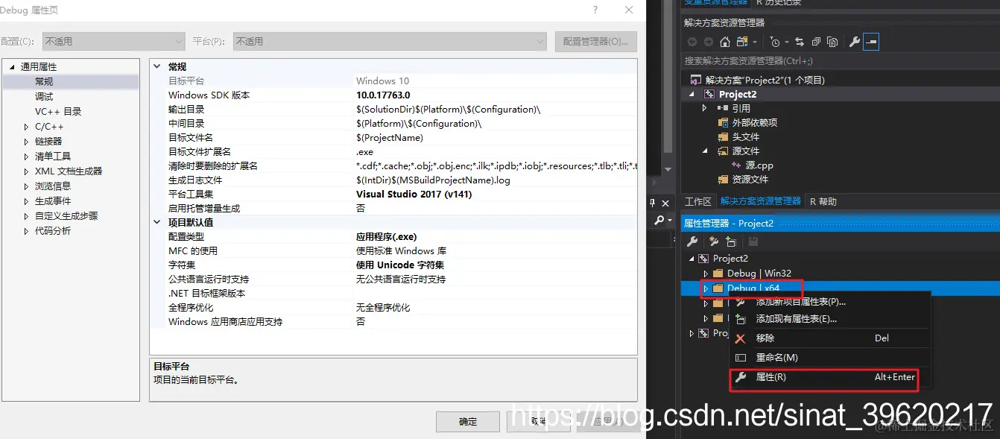Expand the 链接器 tree node

coord(27,142)
